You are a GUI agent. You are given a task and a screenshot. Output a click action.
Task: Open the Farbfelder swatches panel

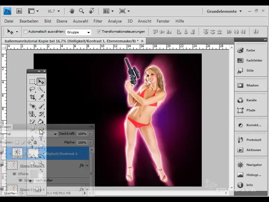251,61
